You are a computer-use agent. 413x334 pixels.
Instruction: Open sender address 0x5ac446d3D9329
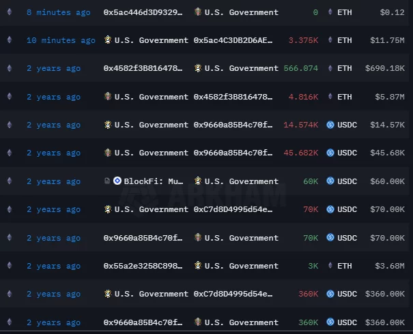(x=143, y=12)
